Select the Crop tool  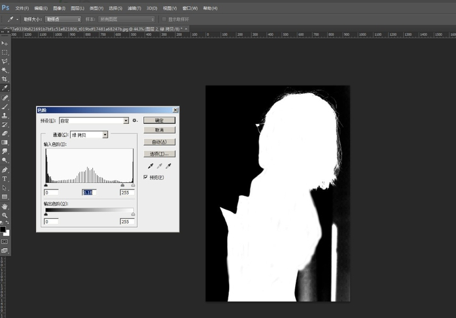tap(5, 79)
